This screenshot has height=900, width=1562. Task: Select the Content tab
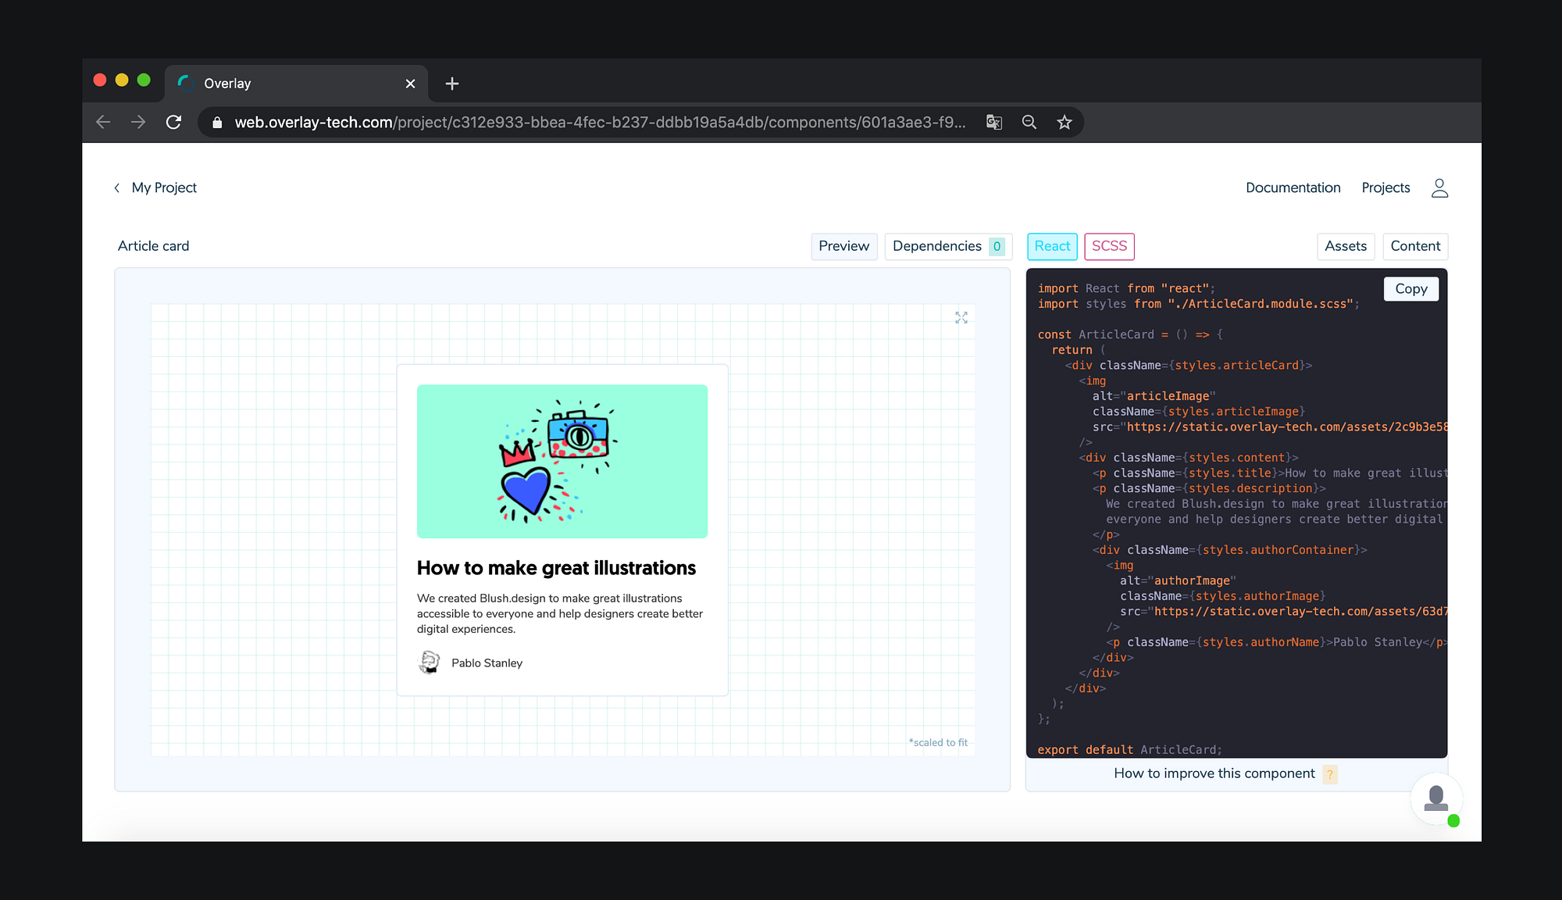(x=1415, y=246)
